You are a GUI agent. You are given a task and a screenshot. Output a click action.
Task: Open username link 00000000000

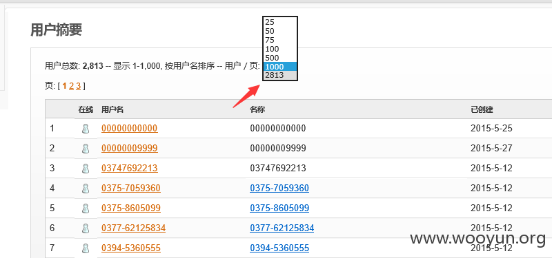tap(130, 129)
